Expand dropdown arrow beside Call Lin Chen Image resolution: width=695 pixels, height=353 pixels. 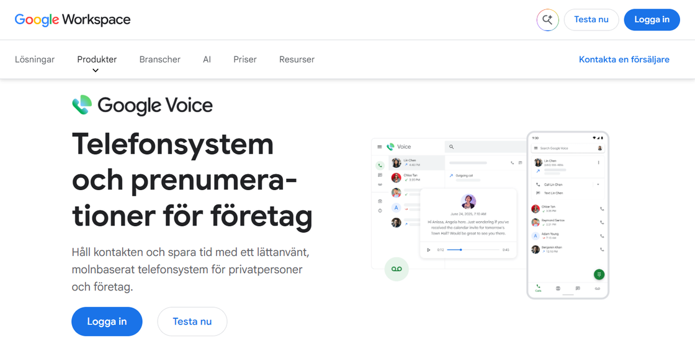(598, 184)
